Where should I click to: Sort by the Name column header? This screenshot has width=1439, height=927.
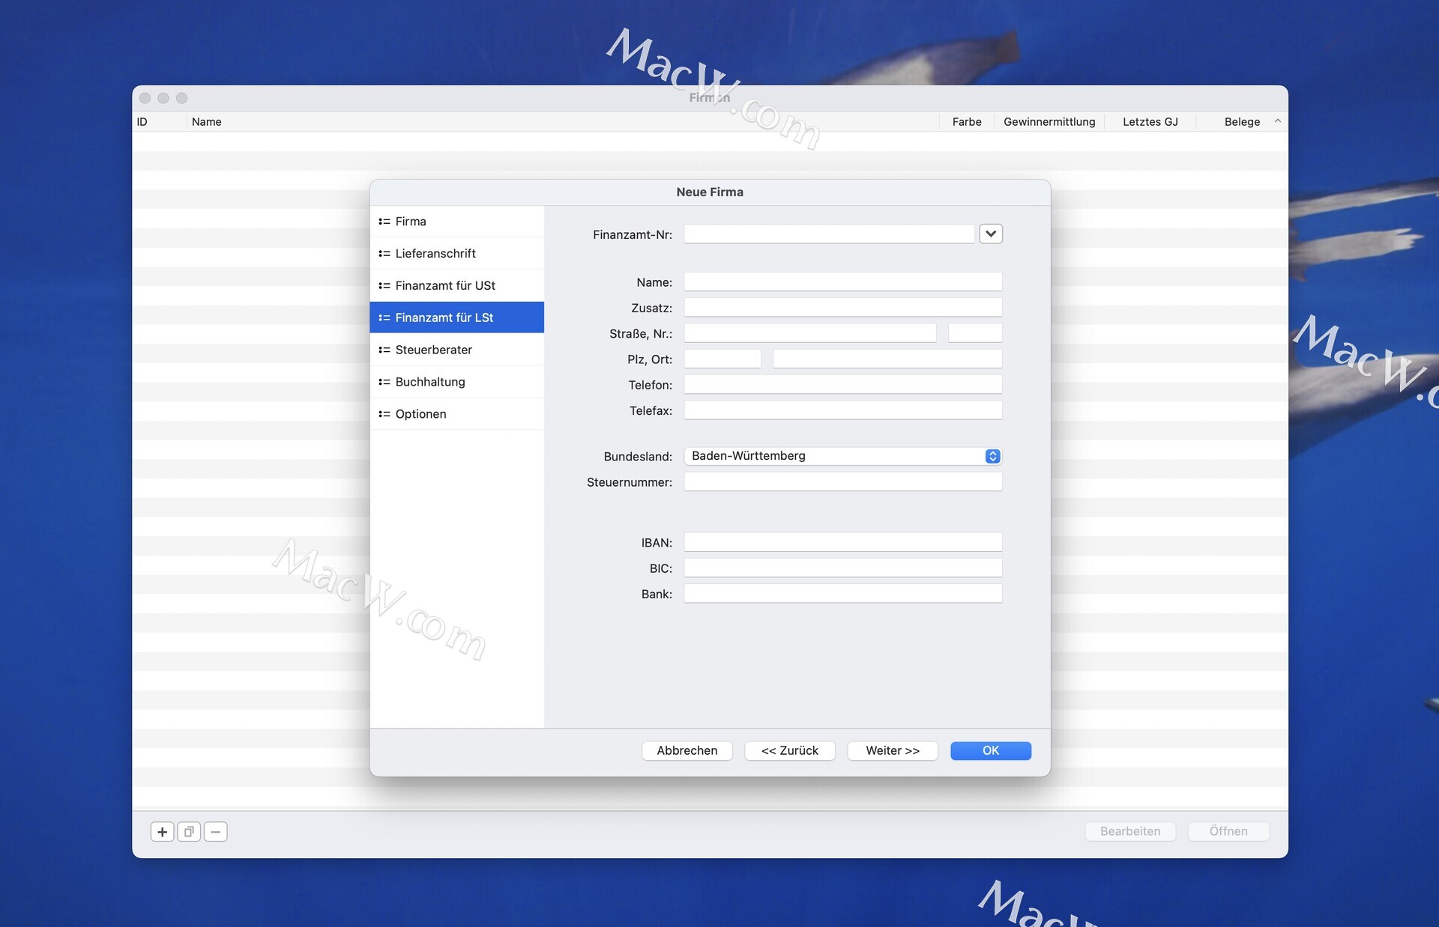pyautogui.click(x=563, y=121)
